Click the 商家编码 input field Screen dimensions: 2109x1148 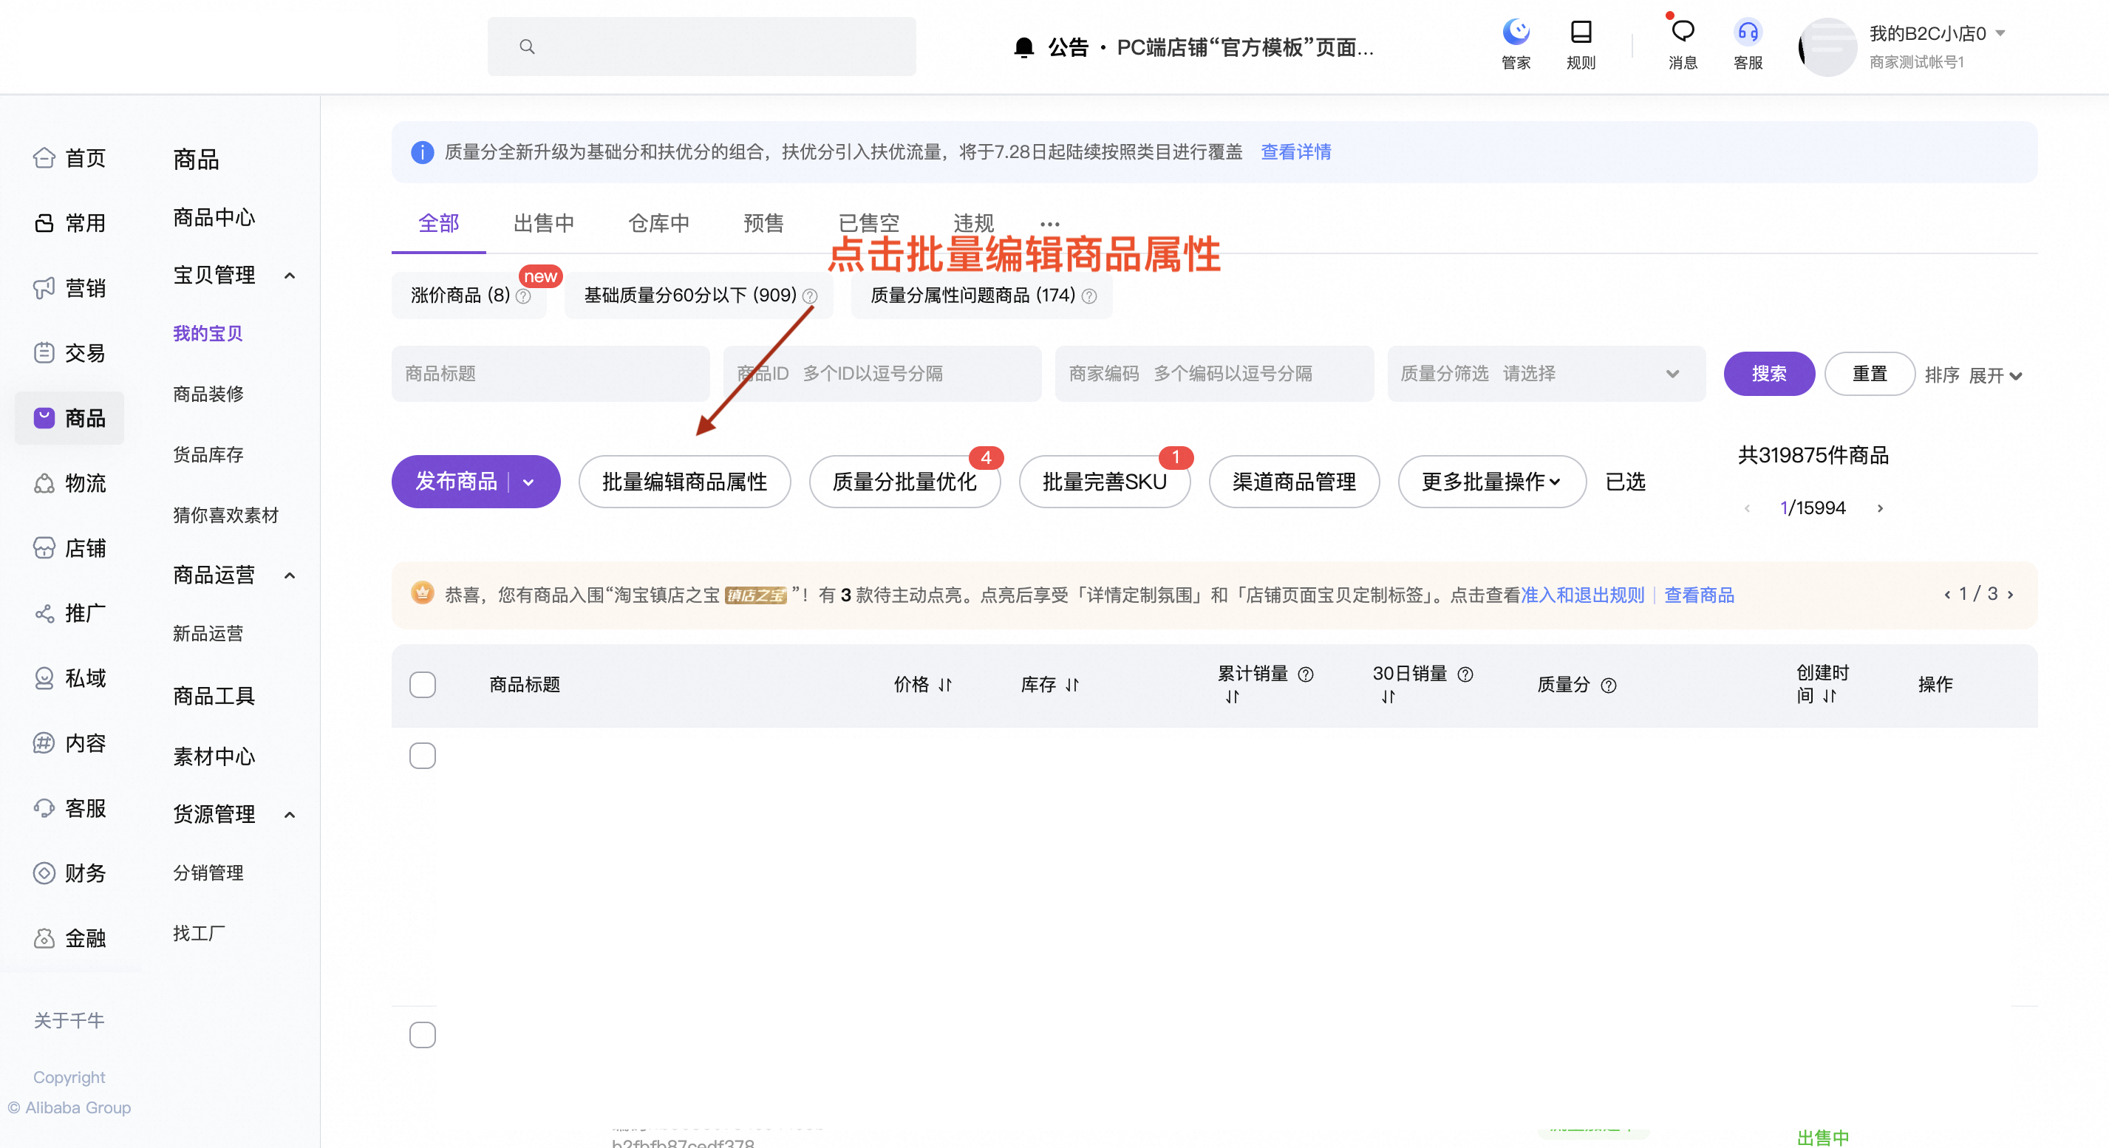(1214, 374)
